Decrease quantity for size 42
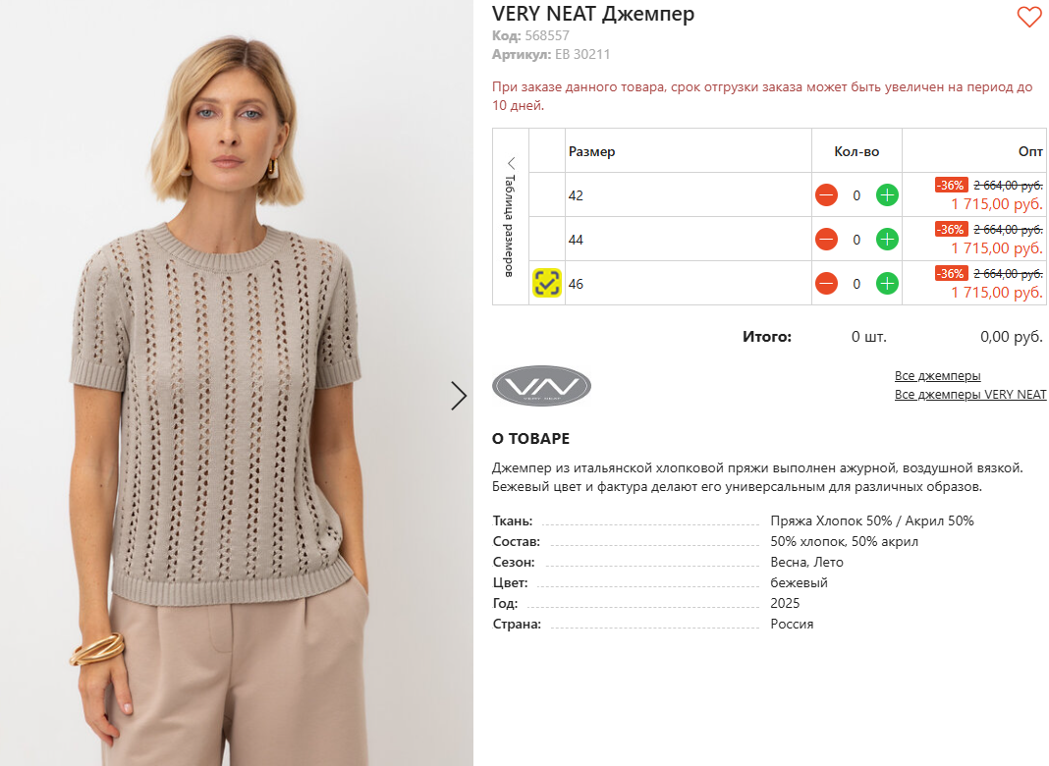The image size is (1049, 766). point(827,195)
